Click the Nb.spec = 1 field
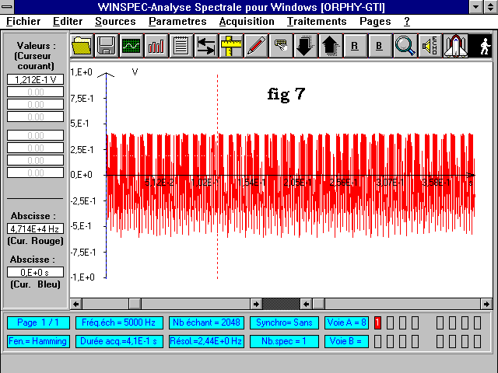Image resolution: width=498 pixels, height=373 pixels. pyautogui.click(x=284, y=342)
